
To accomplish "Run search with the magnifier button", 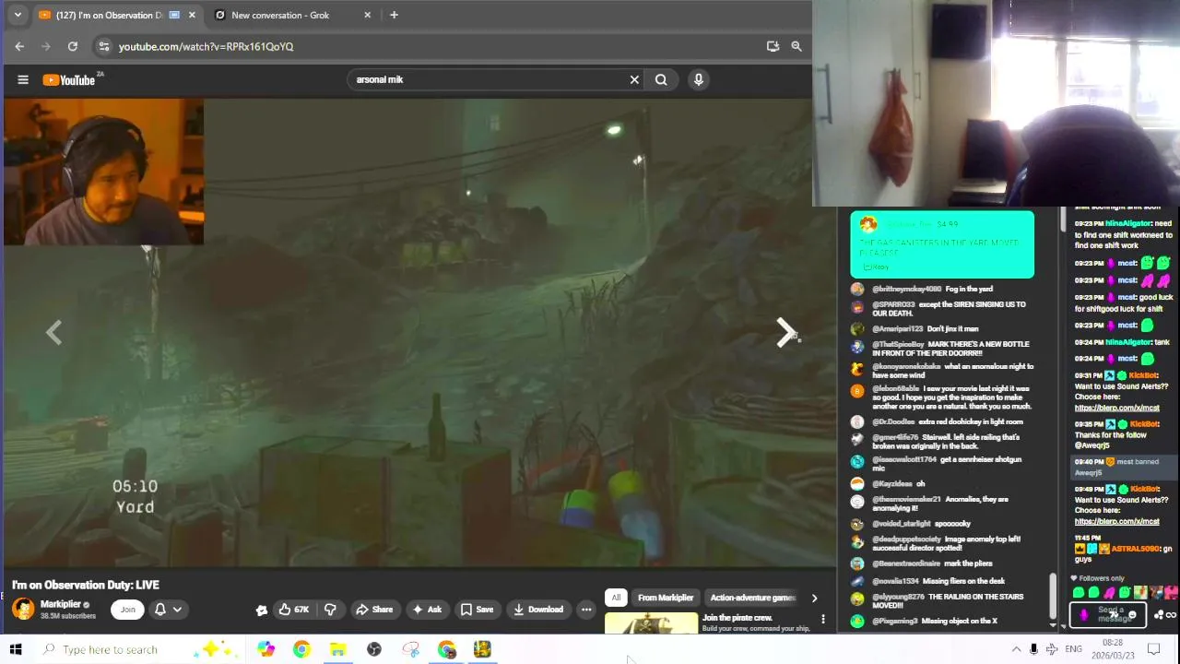I will pyautogui.click(x=661, y=80).
